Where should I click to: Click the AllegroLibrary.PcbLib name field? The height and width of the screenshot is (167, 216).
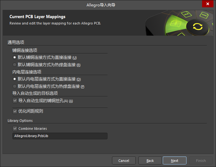pyautogui.click(x=60, y=136)
